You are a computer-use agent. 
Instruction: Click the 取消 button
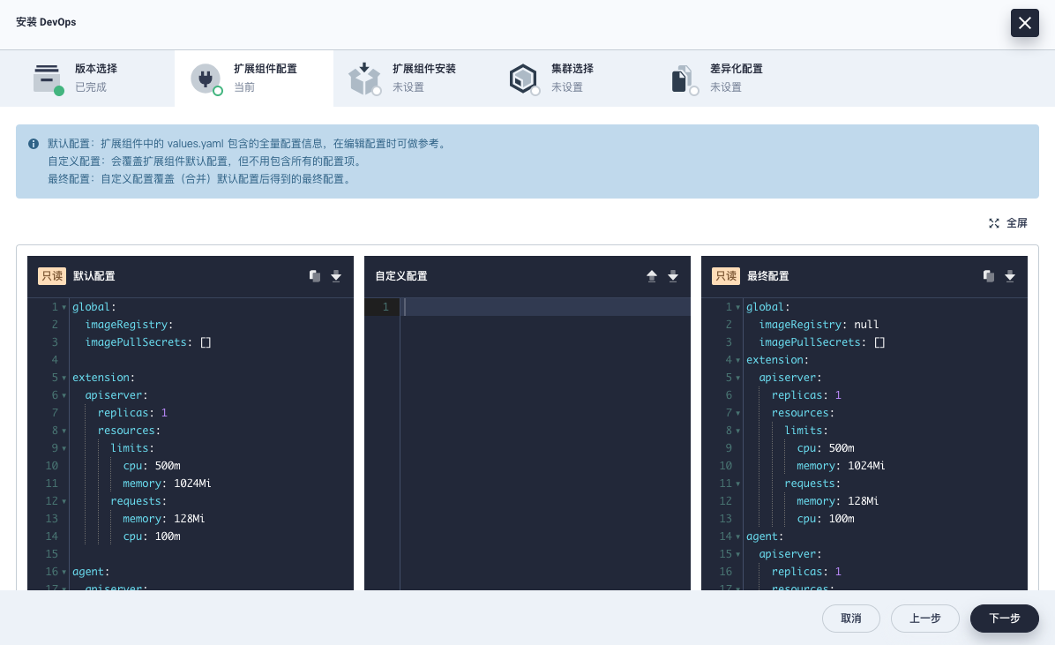[850, 619]
